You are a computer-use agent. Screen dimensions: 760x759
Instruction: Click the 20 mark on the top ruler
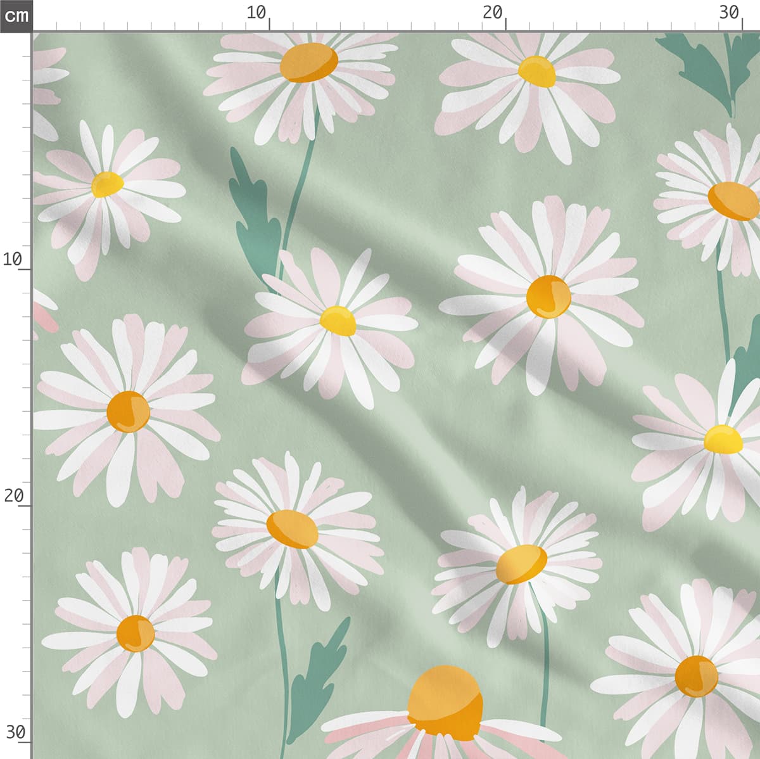493,12
